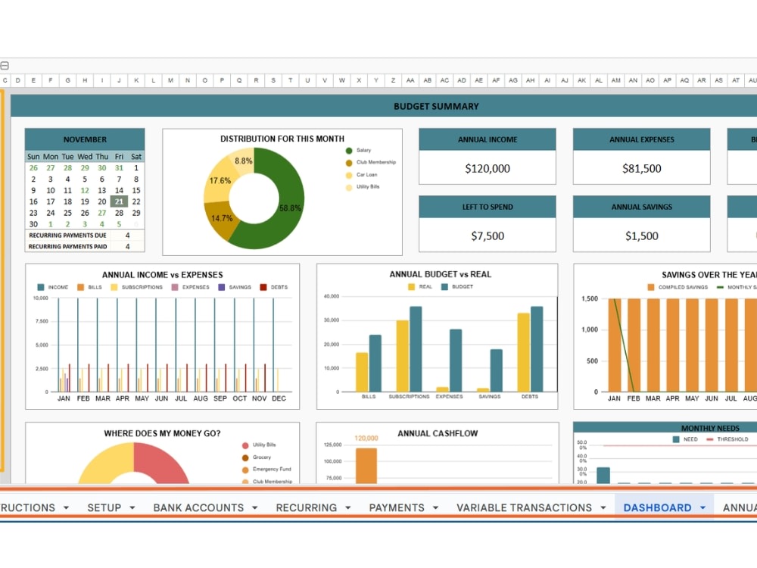Image resolution: width=757 pixels, height=568 pixels.
Task: Select the Club Membership legend dot in distribution chart
Action: pyautogui.click(x=349, y=163)
